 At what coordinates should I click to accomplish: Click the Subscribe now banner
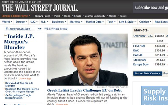point(150,8)
